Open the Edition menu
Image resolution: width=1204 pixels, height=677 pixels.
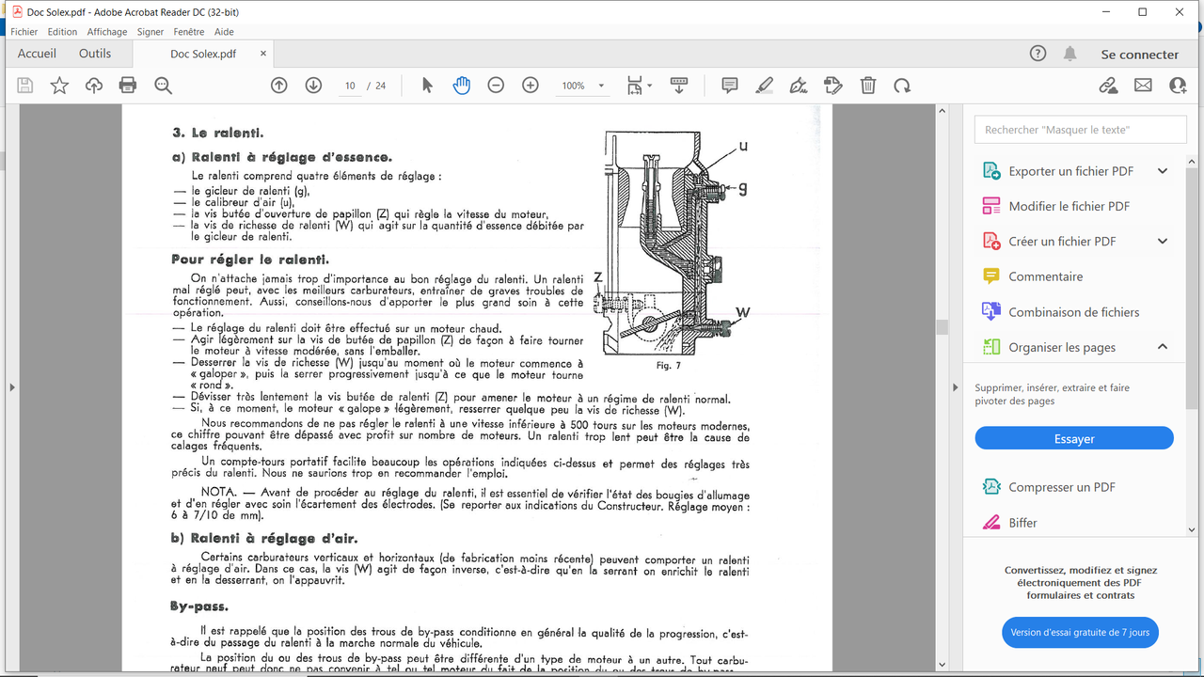pos(62,32)
